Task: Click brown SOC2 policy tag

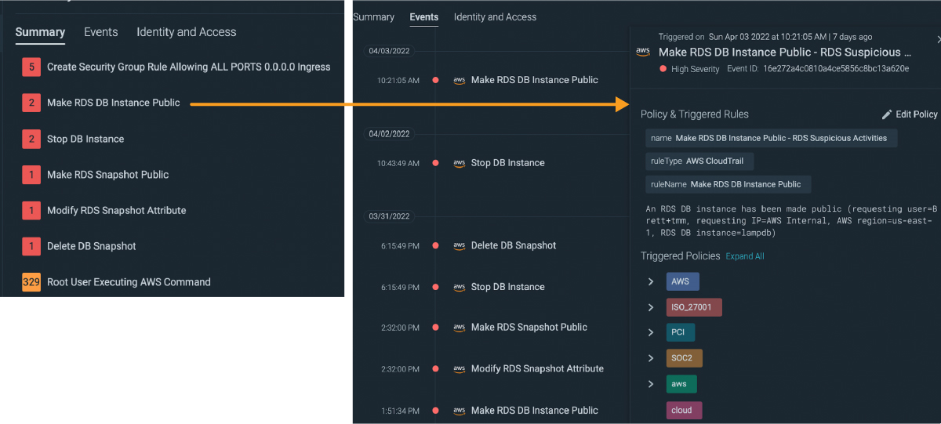Action: click(x=685, y=358)
